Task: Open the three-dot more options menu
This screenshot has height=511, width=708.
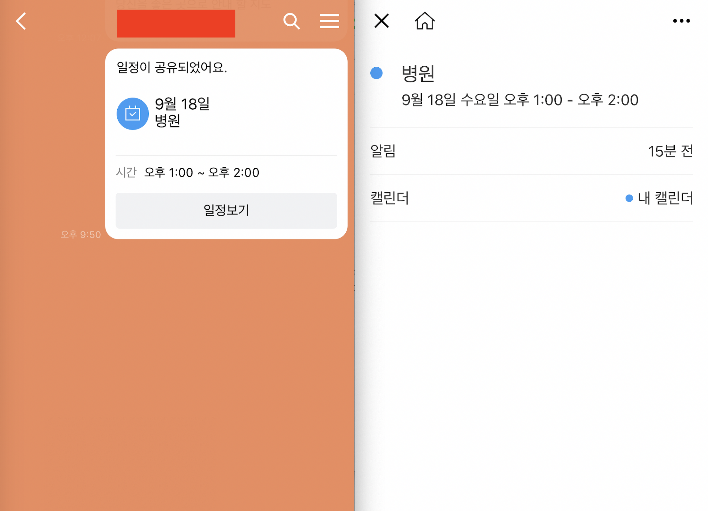Action: coord(681,21)
